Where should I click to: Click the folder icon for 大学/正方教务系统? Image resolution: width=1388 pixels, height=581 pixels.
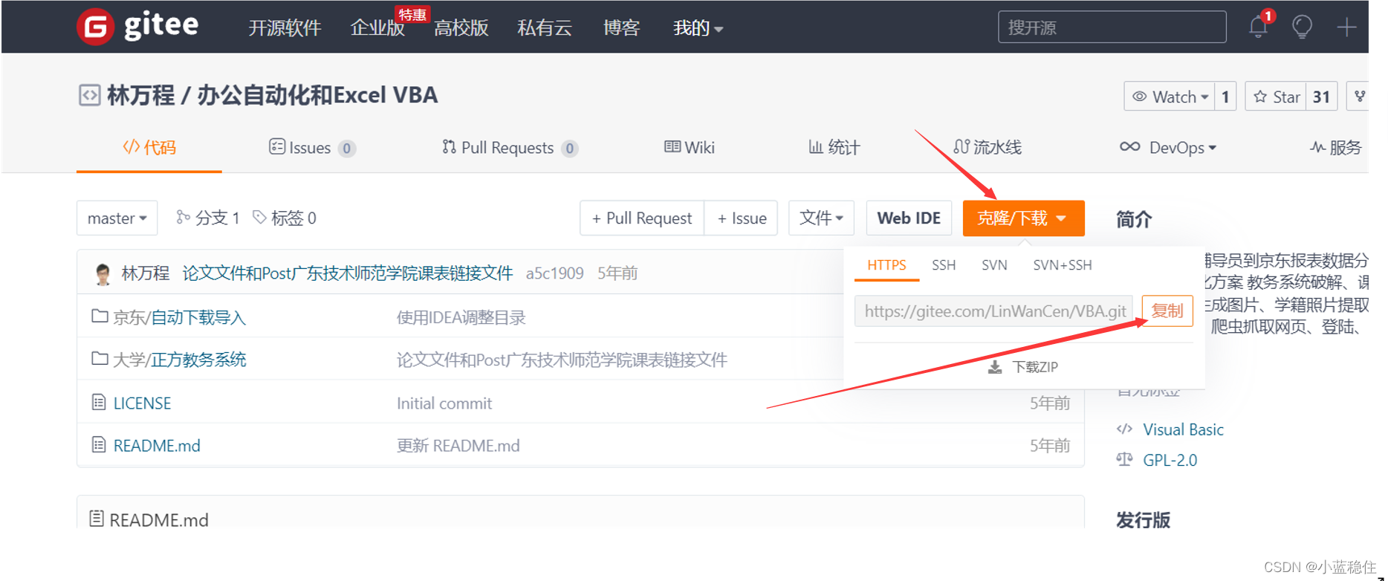[100, 358]
